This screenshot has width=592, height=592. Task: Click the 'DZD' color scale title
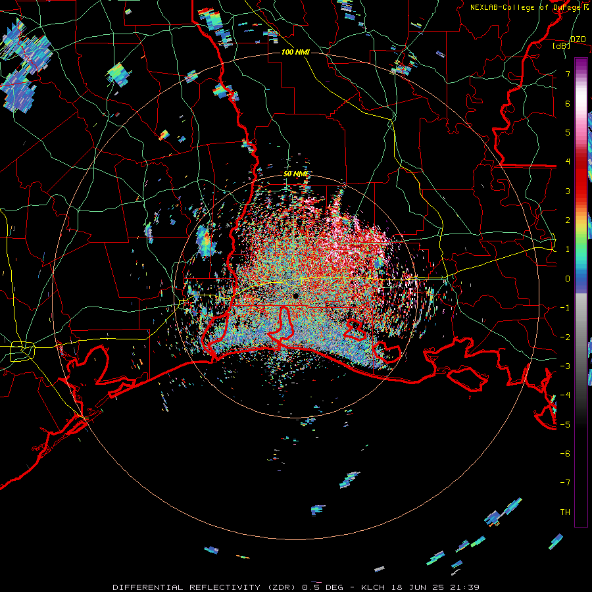[578, 39]
